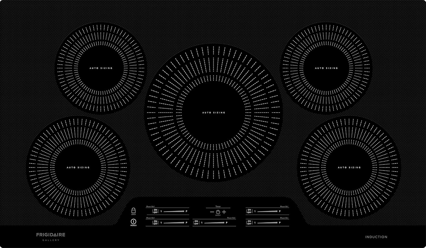Toggle ON/OFF in the center control row
This screenshot has height=248, width=426.
pyautogui.click(x=196, y=223)
